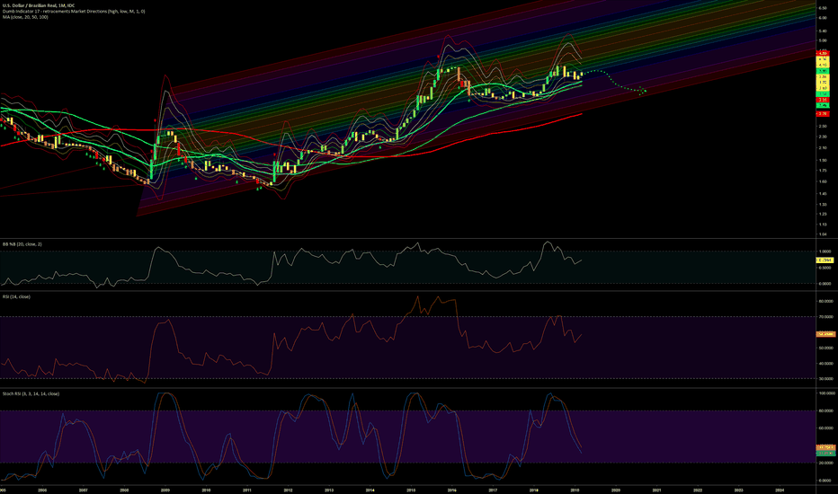The width and height of the screenshot is (838, 494).
Task: Click the 1.0000 level on BB %B scale
Action: coord(825,251)
